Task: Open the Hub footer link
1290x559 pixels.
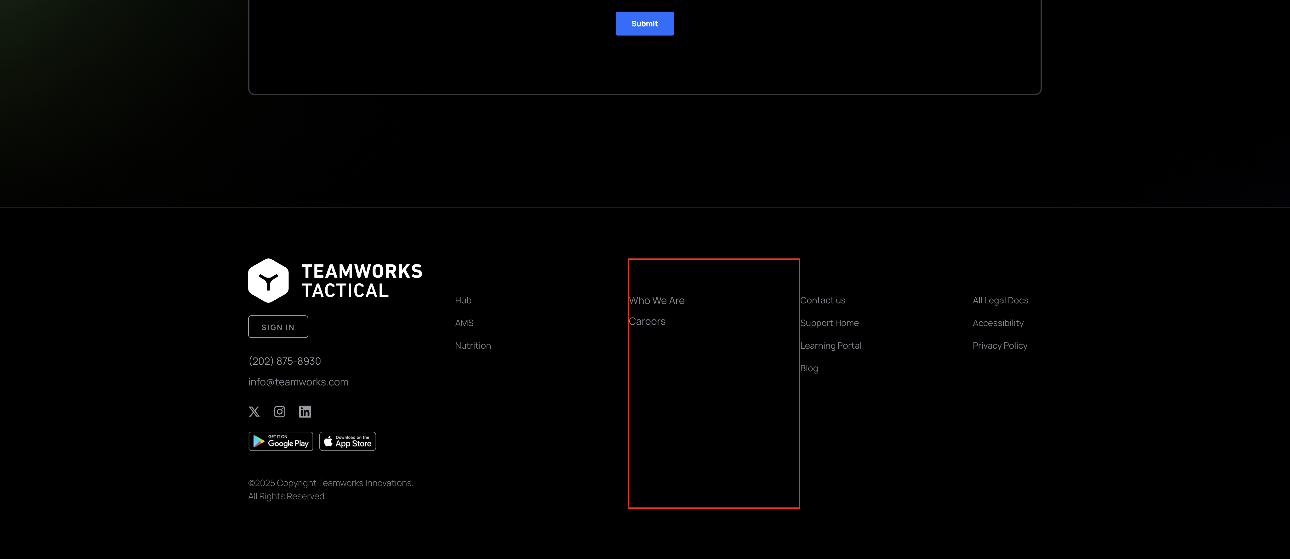Action: pos(463,301)
